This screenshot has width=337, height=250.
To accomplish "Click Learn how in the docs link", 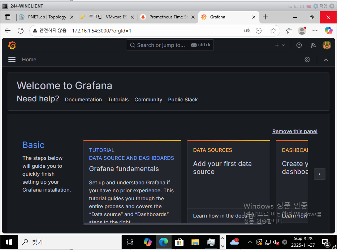I will tap(223, 216).
